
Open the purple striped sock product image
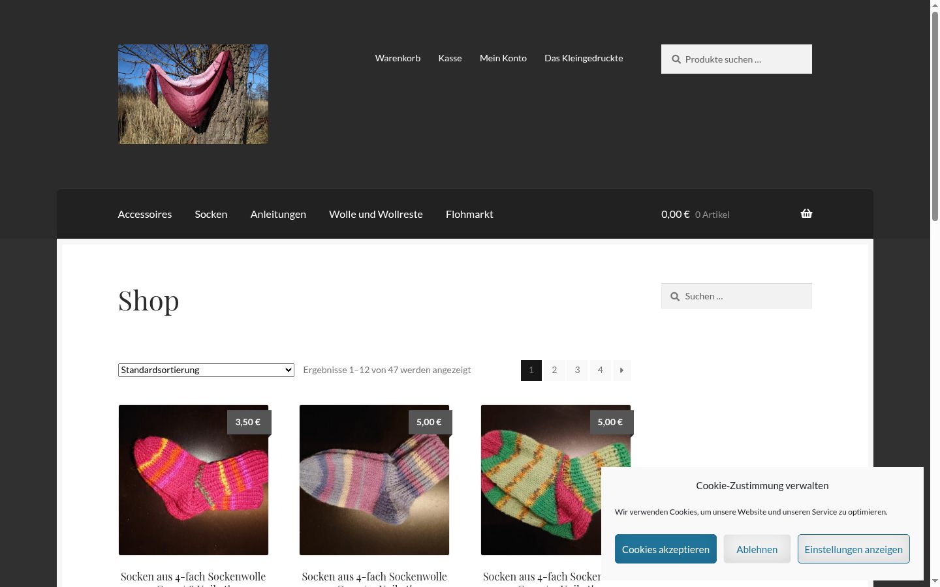tap(375, 480)
